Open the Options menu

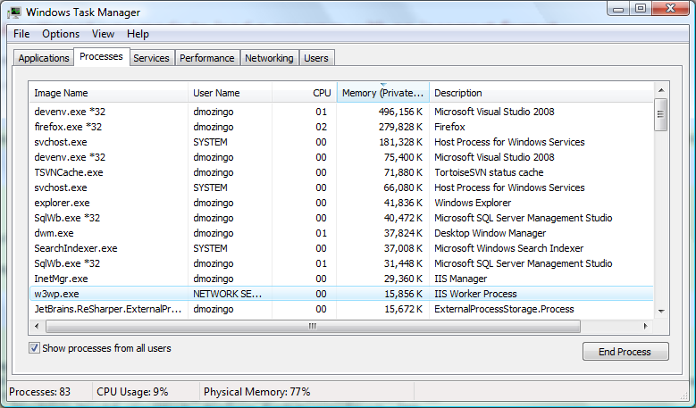(x=61, y=34)
